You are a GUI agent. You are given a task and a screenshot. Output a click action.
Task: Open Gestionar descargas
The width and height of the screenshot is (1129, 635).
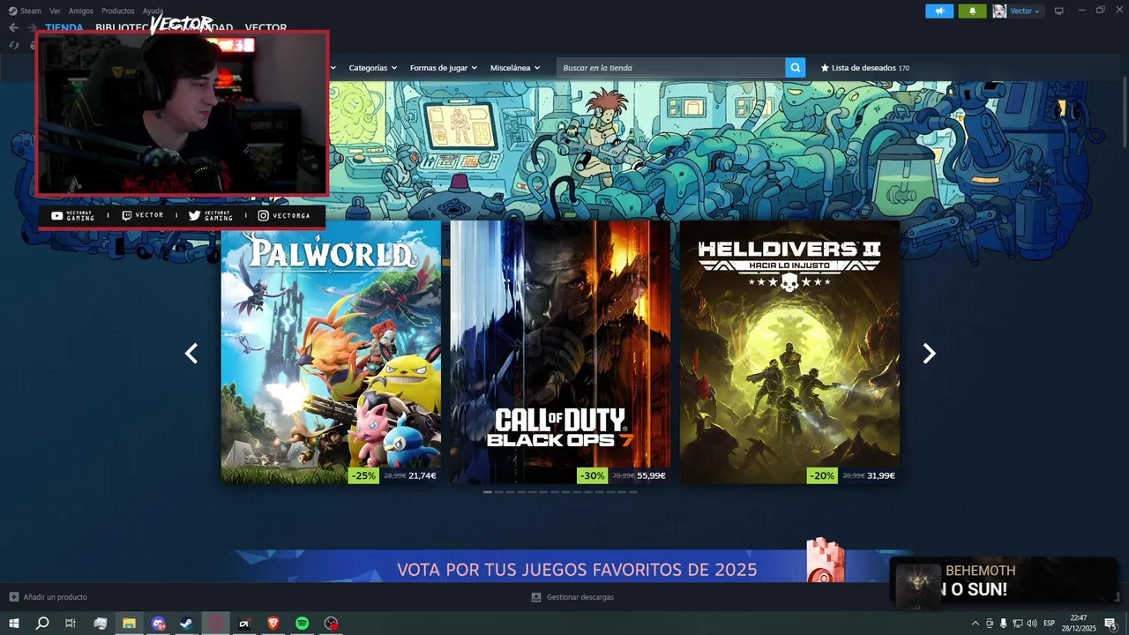coord(579,597)
